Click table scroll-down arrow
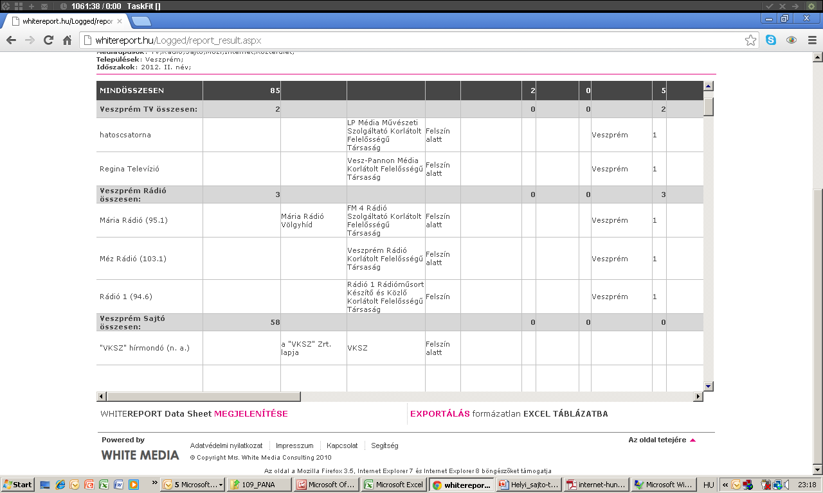 click(x=709, y=386)
